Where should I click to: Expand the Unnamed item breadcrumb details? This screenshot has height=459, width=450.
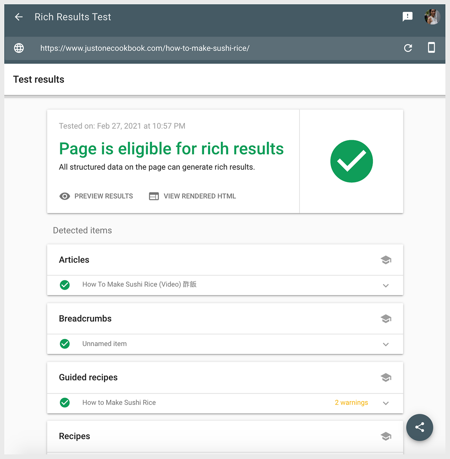click(x=386, y=344)
